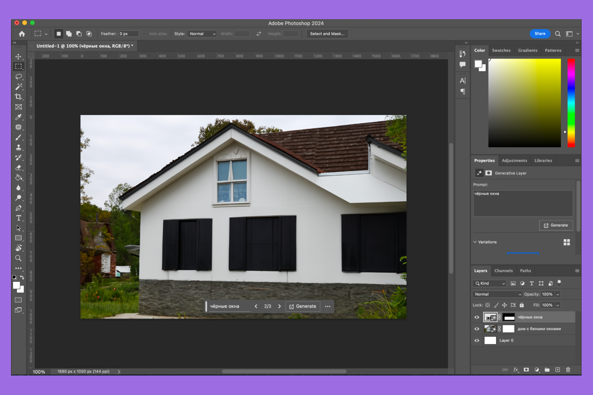Select the Crop tool
The image size is (593, 395).
(x=18, y=97)
